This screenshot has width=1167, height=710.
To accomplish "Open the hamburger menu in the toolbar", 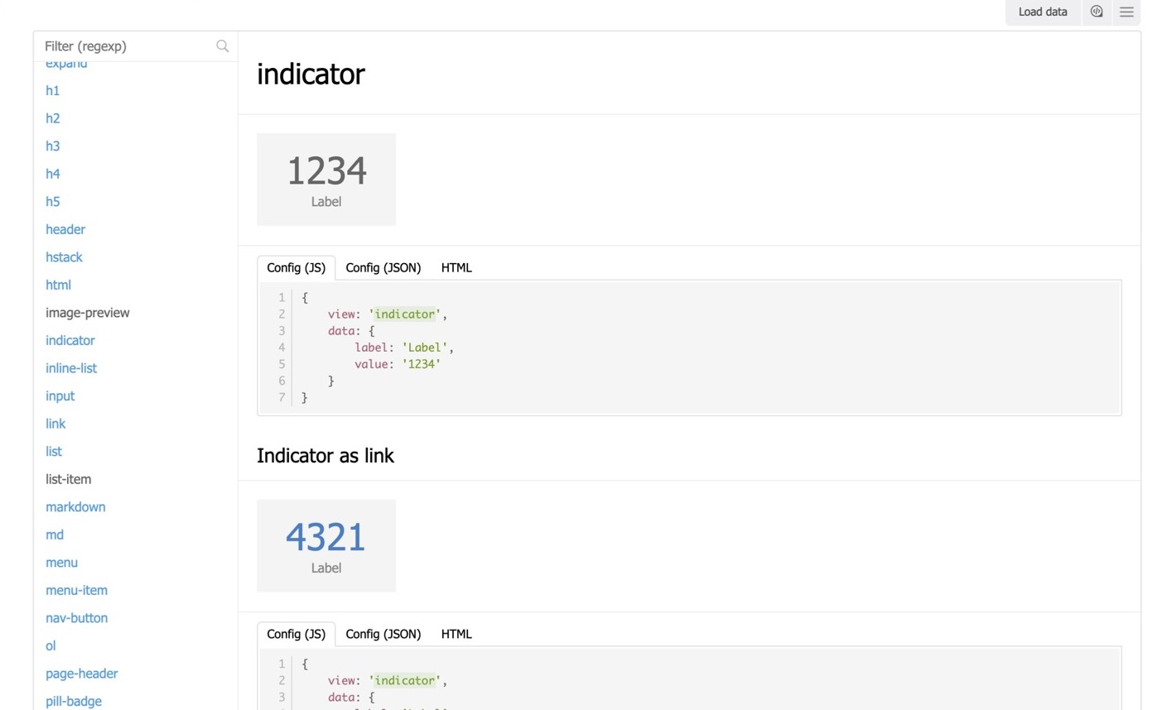I will (1126, 12).
